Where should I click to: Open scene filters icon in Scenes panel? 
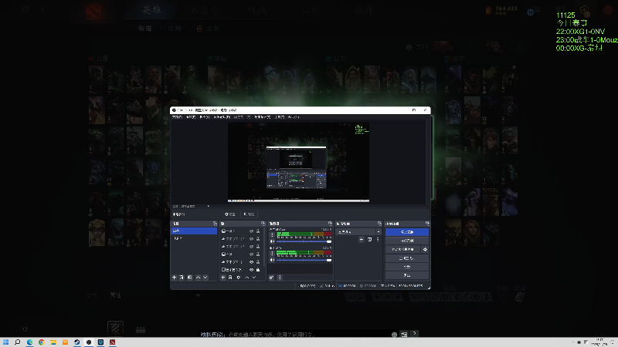[189, 278]
